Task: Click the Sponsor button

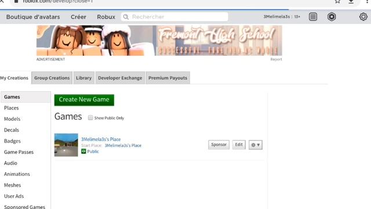Action: point(219,145)
